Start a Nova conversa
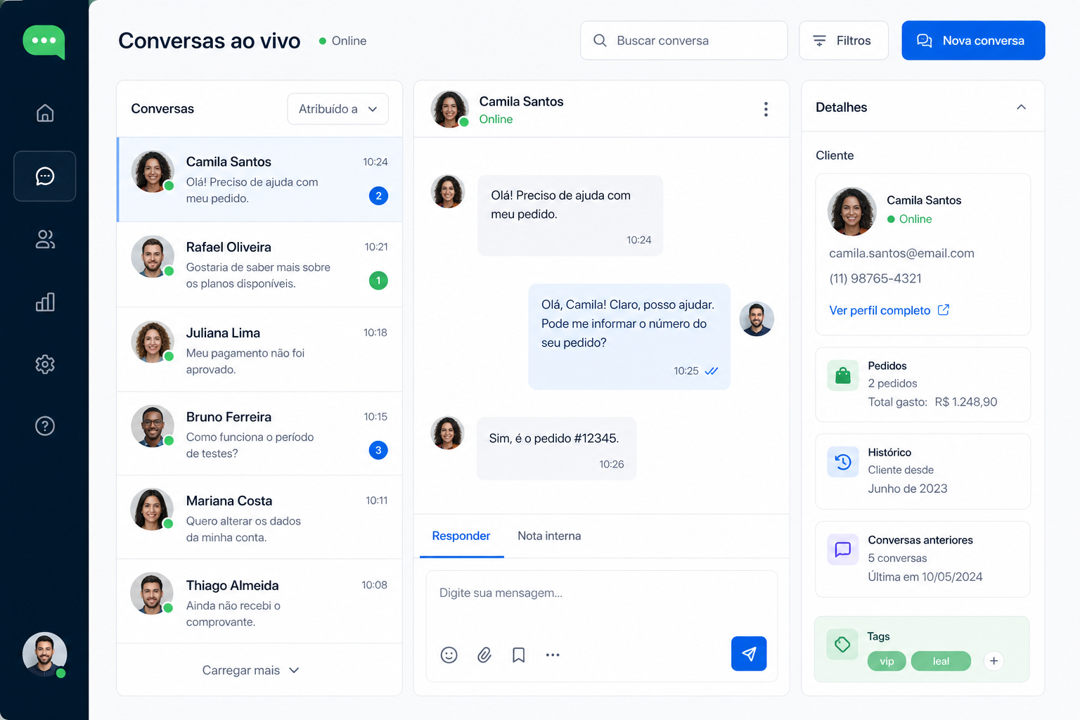Screen dimensions: 1080x720 973,41
